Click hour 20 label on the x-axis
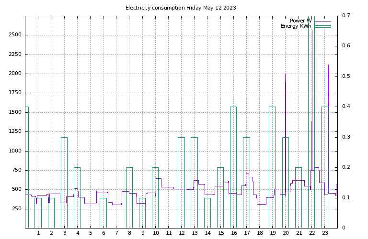368x239 pixels. pyautogui.click(x=286, y=233)
